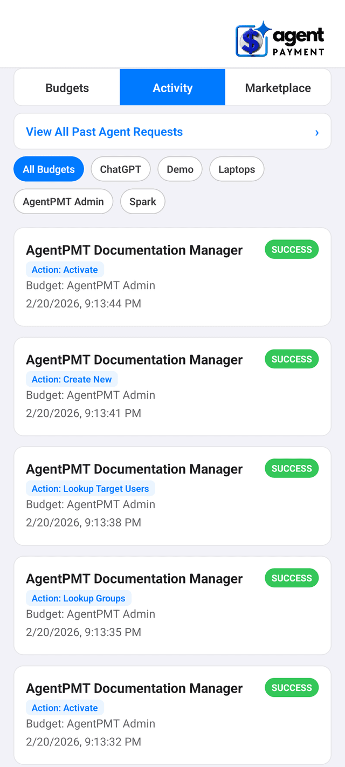This screenshot has width=345, height=767.
Task: Click the first SUCCESS status badge
Action: click(291, 249)
